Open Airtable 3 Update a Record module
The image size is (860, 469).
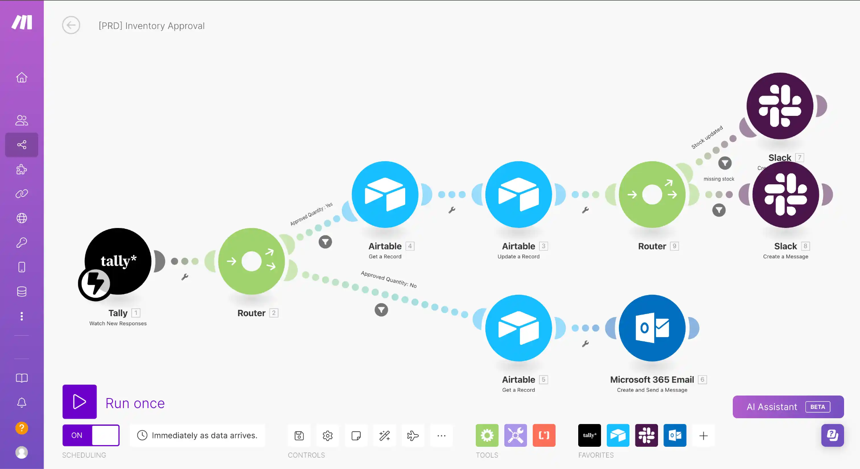(x=519, y=194)
